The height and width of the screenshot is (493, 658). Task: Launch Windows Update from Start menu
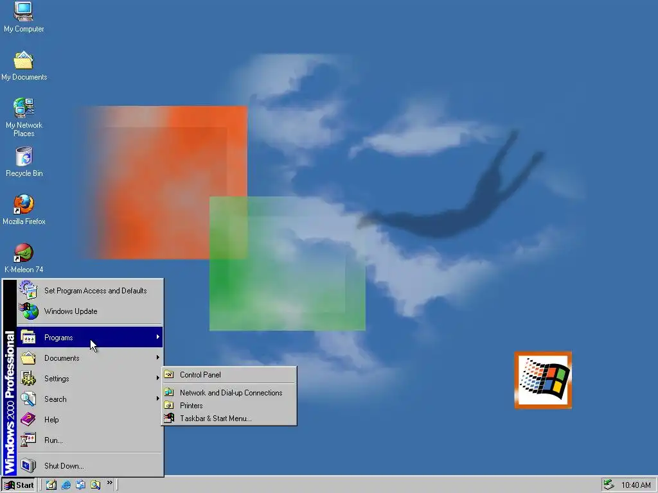pos(90,311)
